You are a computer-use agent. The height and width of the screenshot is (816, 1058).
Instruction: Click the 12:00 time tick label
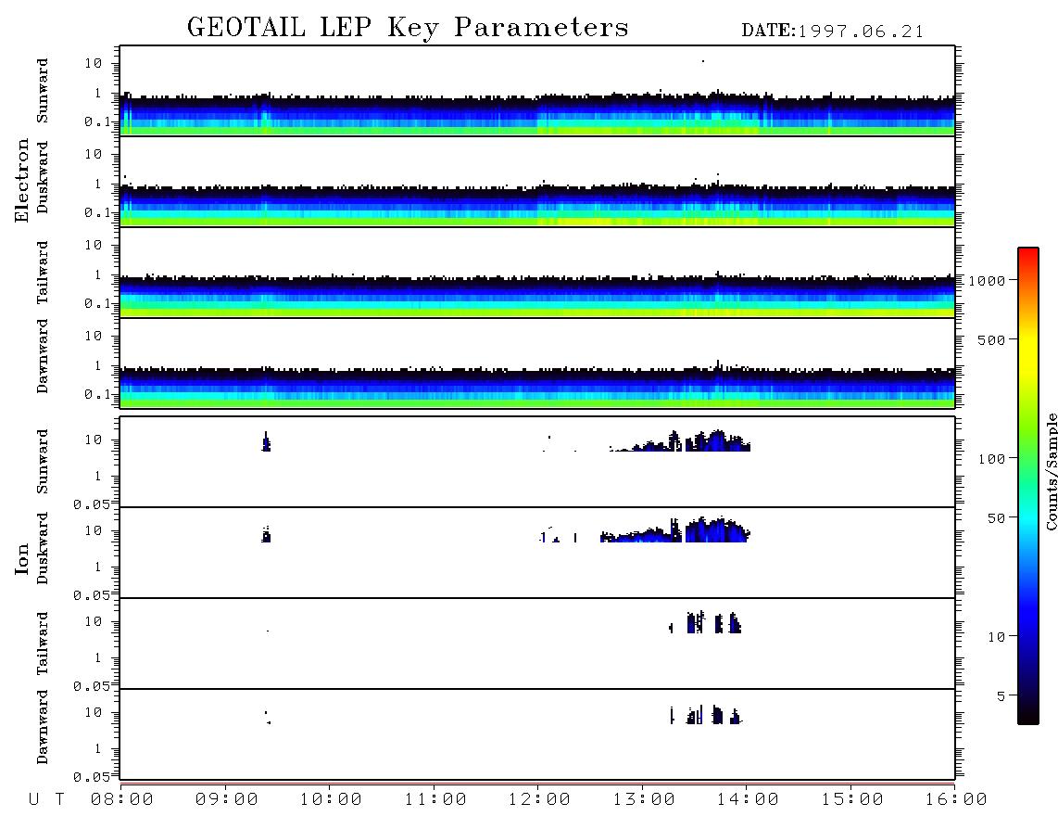539,799
